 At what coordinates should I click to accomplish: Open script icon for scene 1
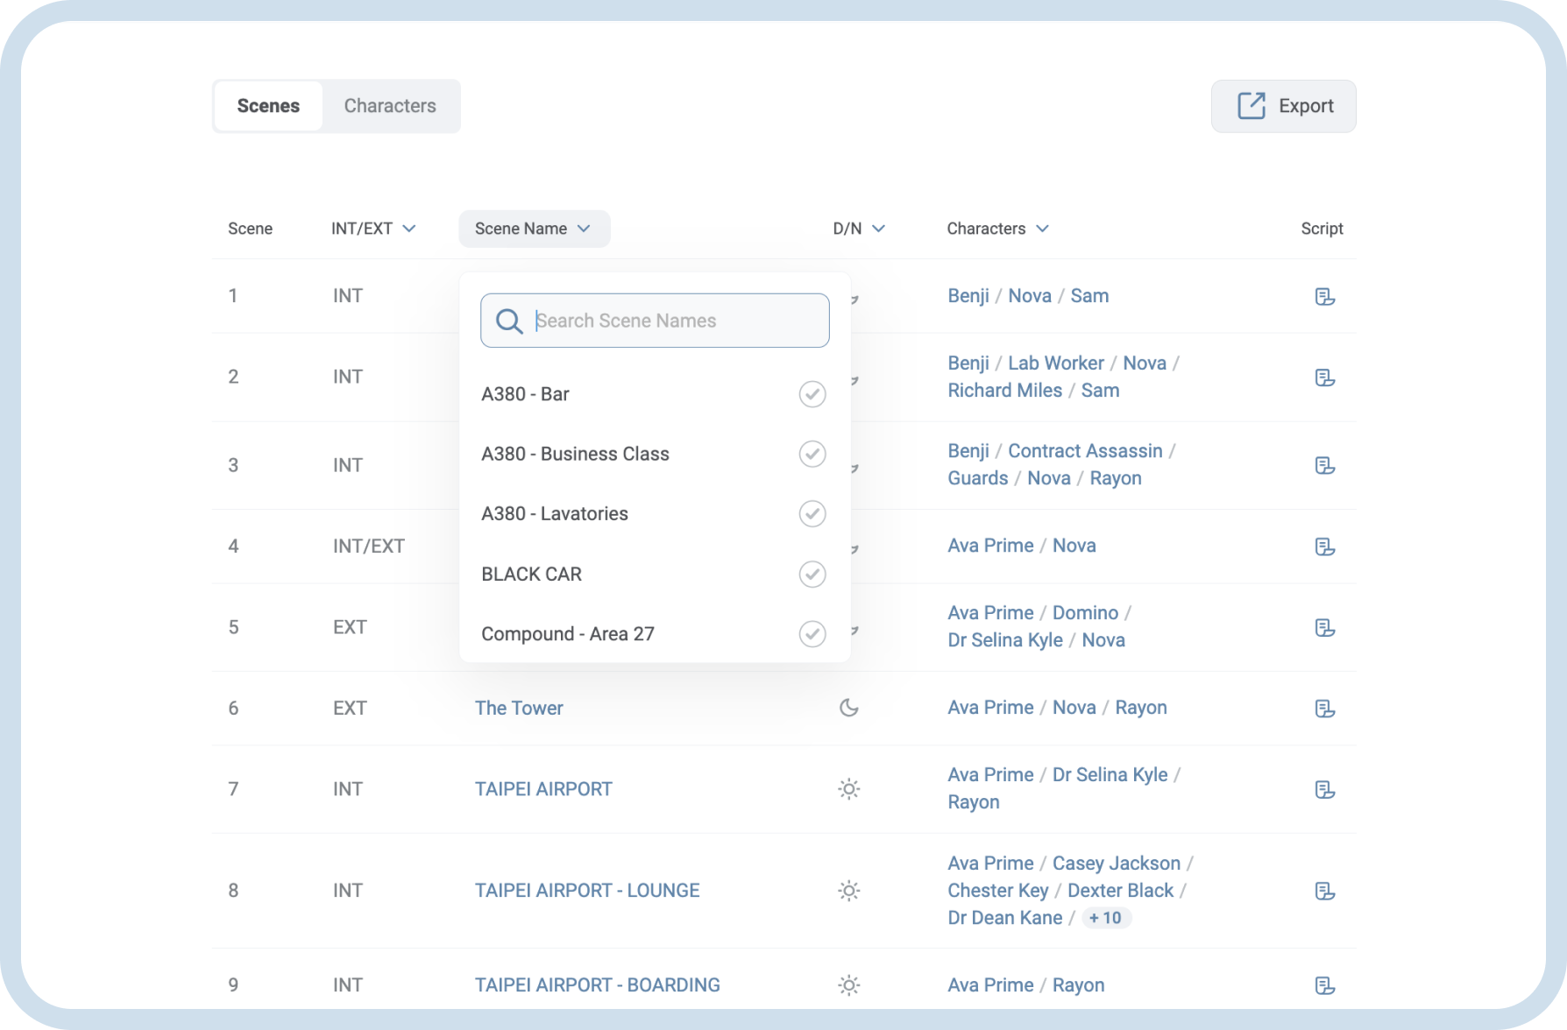(x=1324, y=297)
